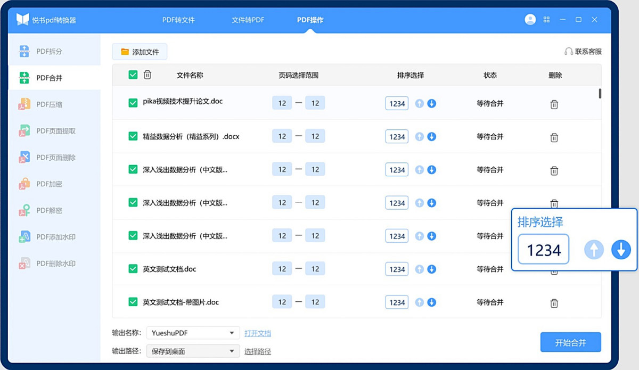The width and height of the screenshot is (639, 370).
Task: Click the starting page number field of 英文测试文档.doc
Action: coord(282,269)
